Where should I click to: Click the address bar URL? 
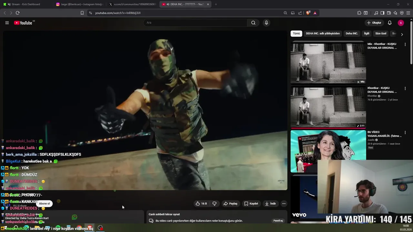point(118,13)
